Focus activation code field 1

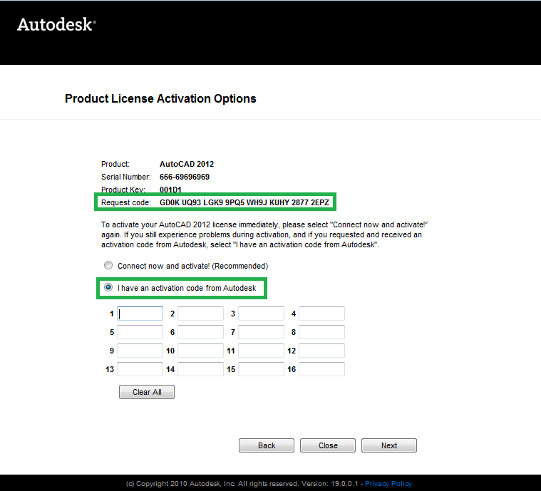tap(140, 314)
